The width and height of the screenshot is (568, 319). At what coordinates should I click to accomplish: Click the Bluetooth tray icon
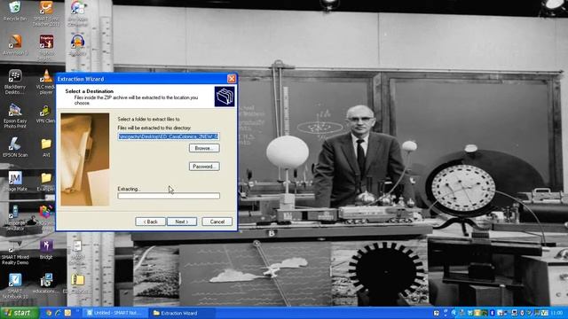click(x=492, y=313)
